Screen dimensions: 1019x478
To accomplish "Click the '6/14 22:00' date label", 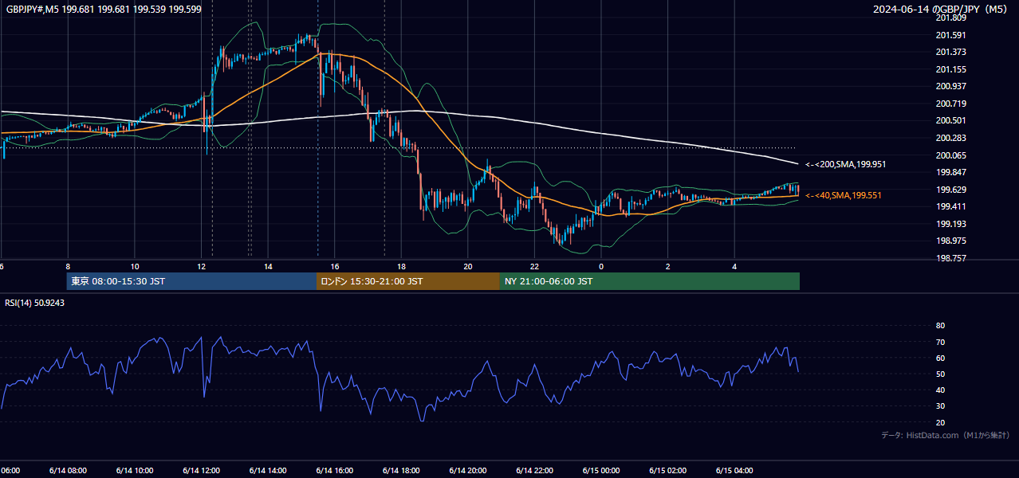I will (x=534, y=471).
